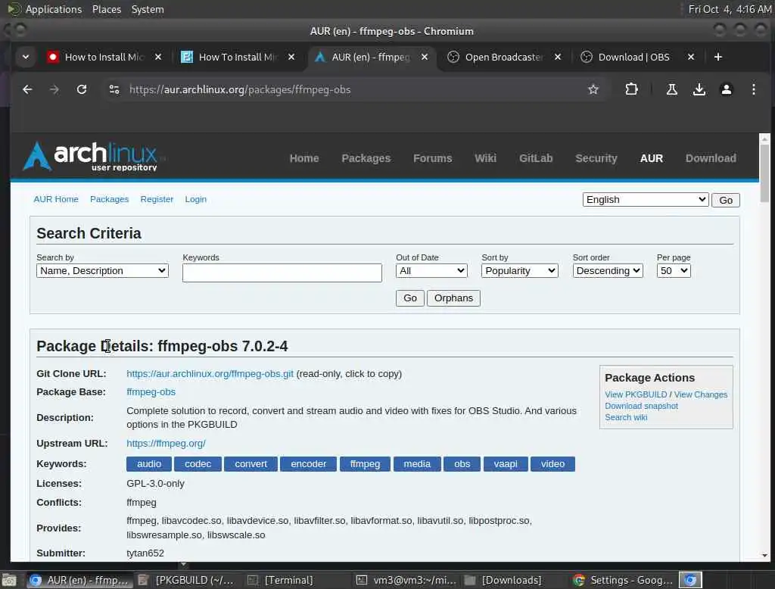Click the Register link
Viewport: 775px width, 589px height.
[x=157, y=199]
